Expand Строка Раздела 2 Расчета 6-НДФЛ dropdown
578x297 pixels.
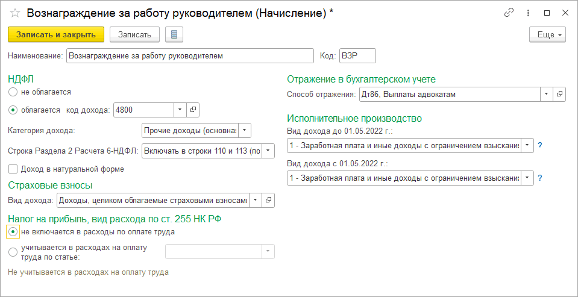pyautogui.click(x=268, y=151)
